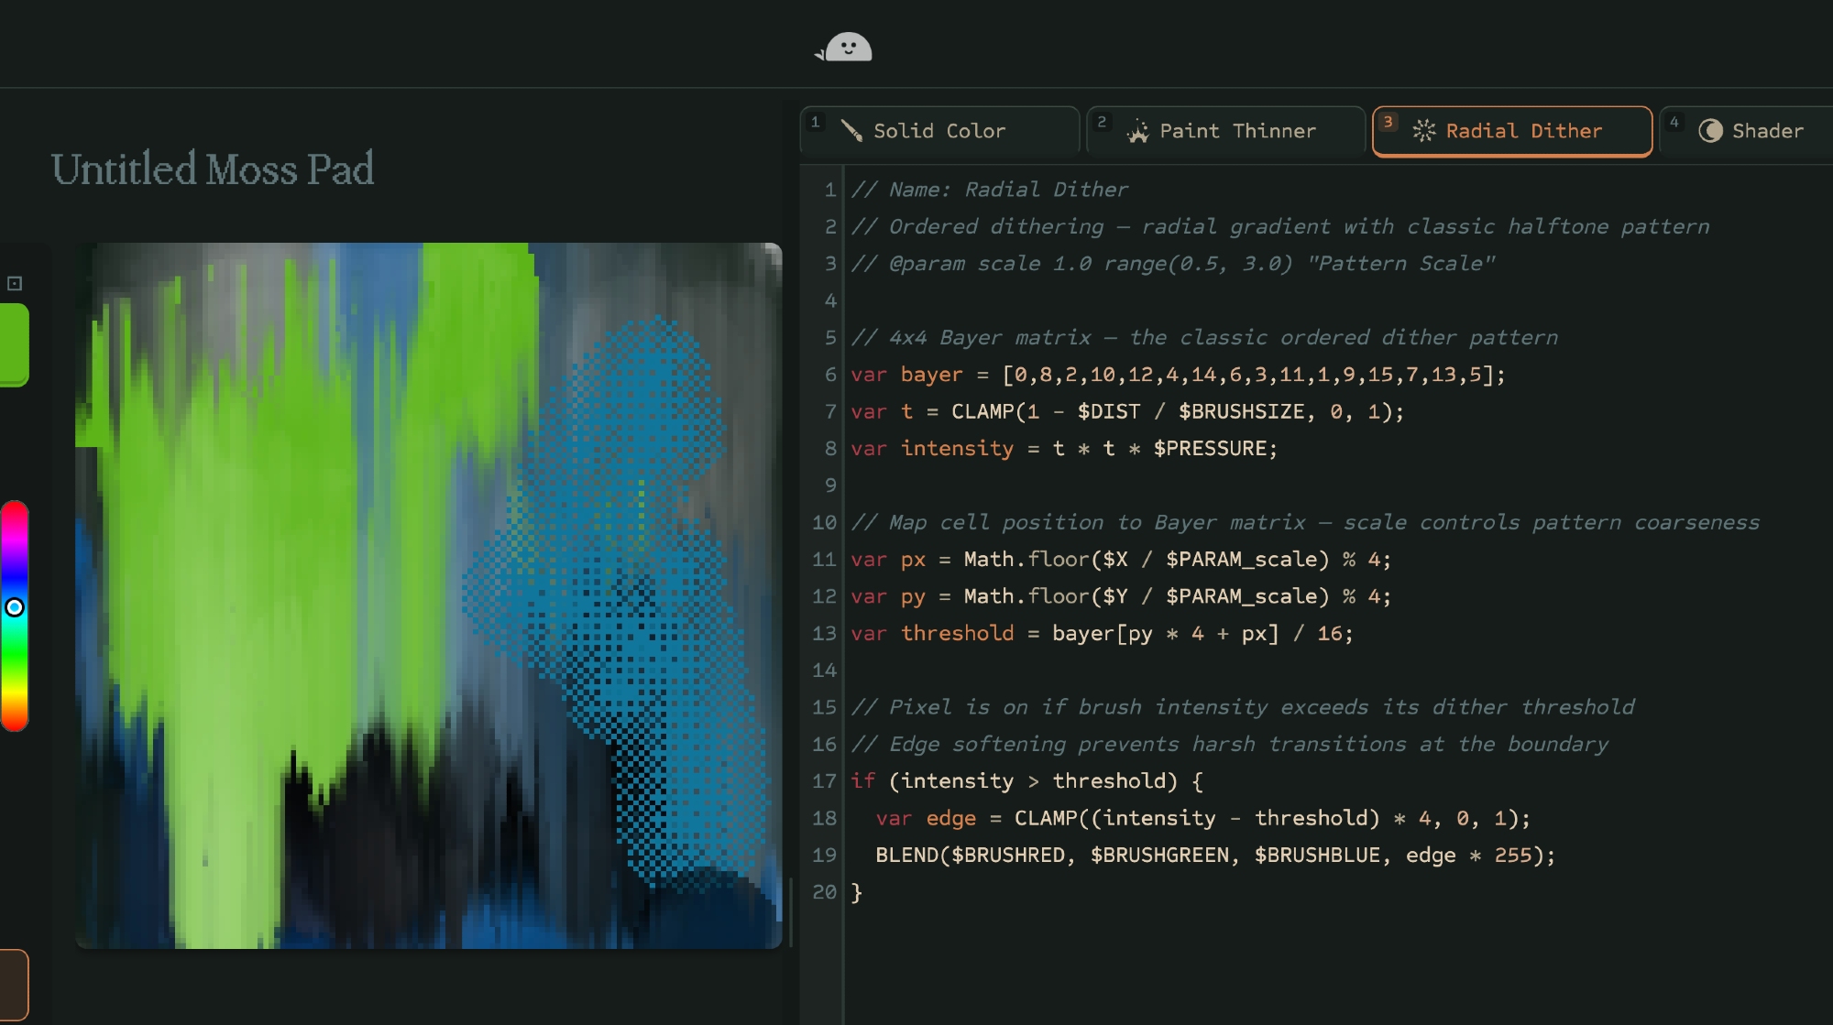Click the hue slider's circular handle

tap(15, 607)
